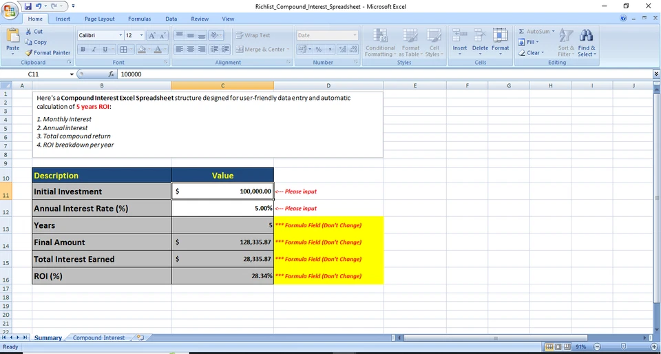Open Find & Select

(x=587, y=43)
